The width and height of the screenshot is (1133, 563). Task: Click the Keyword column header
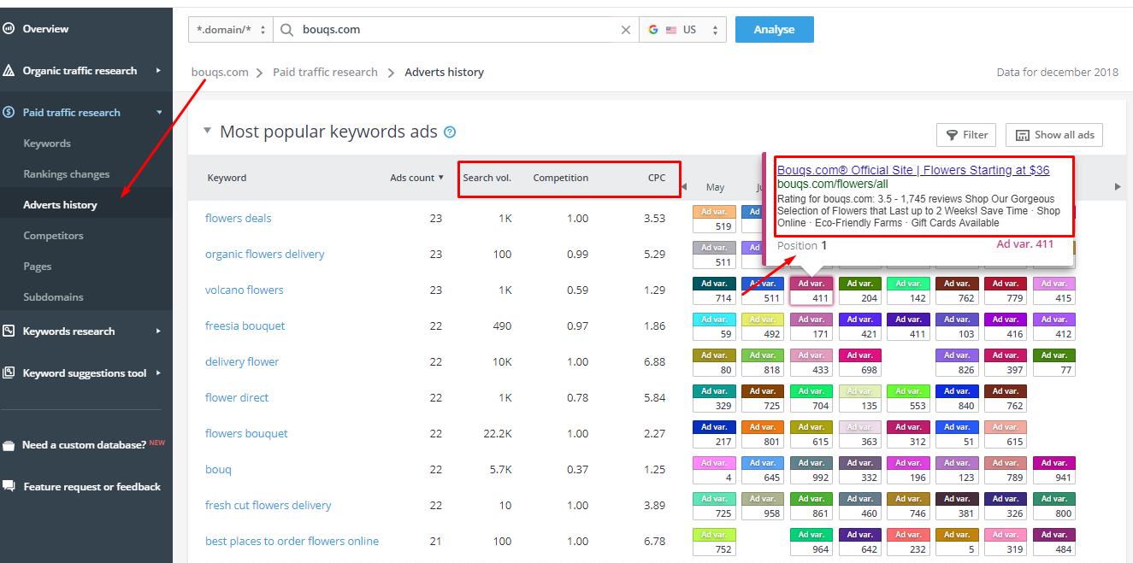point(227,178)
